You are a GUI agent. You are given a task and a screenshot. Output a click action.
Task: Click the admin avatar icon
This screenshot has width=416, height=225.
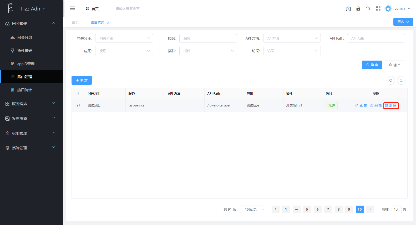click(388, 9)
